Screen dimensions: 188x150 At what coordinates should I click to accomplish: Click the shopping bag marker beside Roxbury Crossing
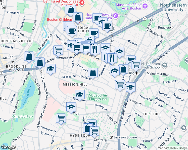(x=123, y=69)
